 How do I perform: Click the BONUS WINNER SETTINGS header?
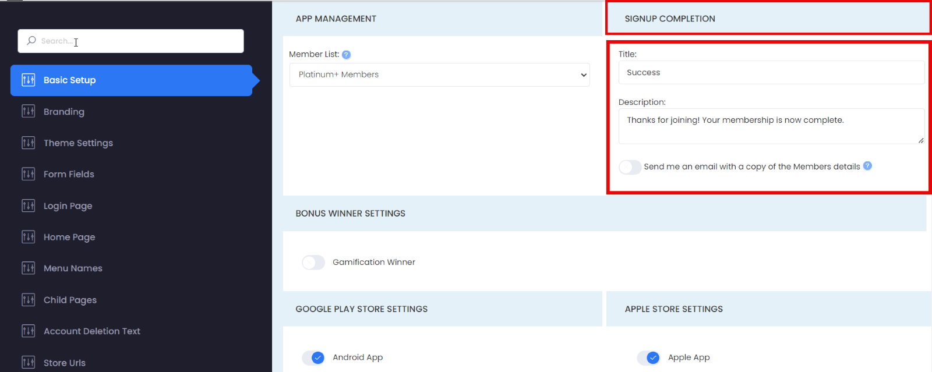[605, 213]
